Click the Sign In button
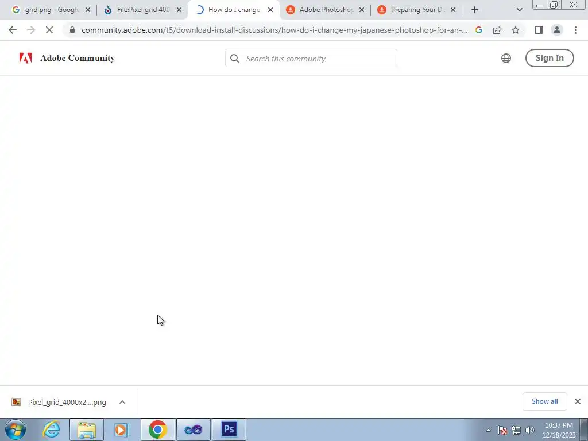Screen dimensions: 588x441 tap(550, 58)
